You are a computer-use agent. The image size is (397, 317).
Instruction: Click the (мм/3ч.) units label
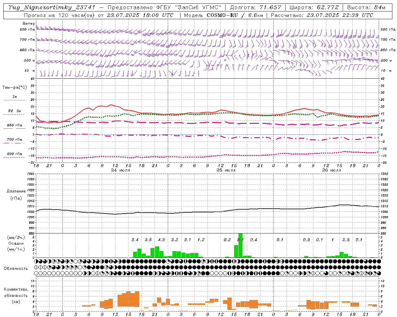16,237
